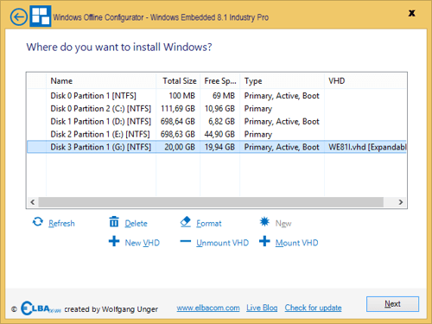Select Disk 0 Partition 1 [NTFS] row
The height and width of the screenshot is (324, 432).
click(x=217, y=96)
